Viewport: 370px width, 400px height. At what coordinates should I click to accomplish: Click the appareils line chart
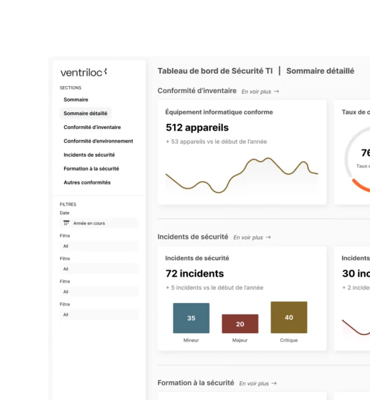click(242, 175)
